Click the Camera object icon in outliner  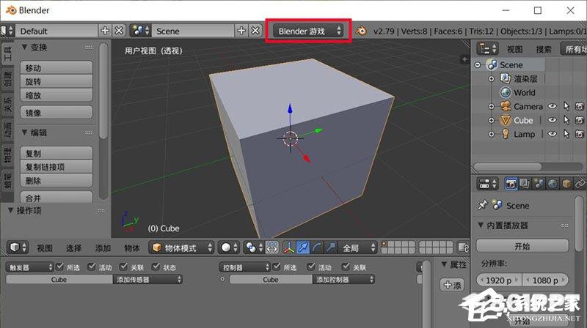506,106
